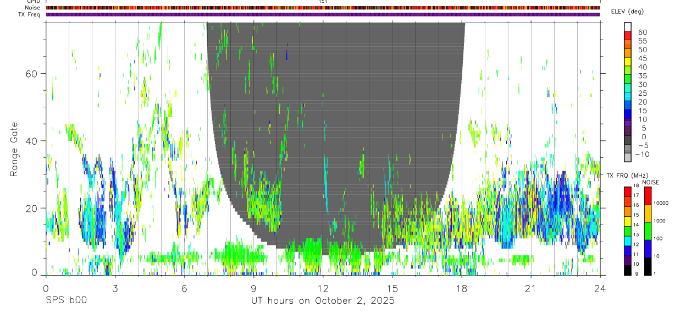The image size is (675, 312).
Task: Click x-axis tick label '3'
Action: coord(115,288)
